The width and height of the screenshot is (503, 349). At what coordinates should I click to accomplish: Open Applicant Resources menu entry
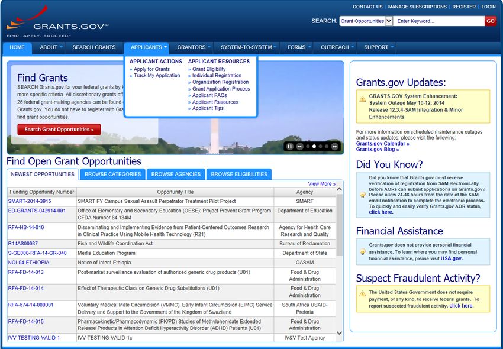[215, 102]
